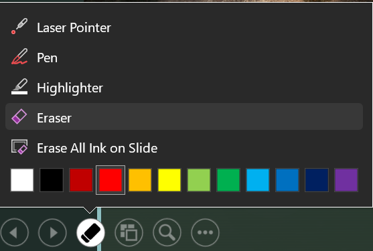Activate the magnifier zoom tool
Image resolution: width=373 pixels, height=251 pixels.
(x=167, y=232)
